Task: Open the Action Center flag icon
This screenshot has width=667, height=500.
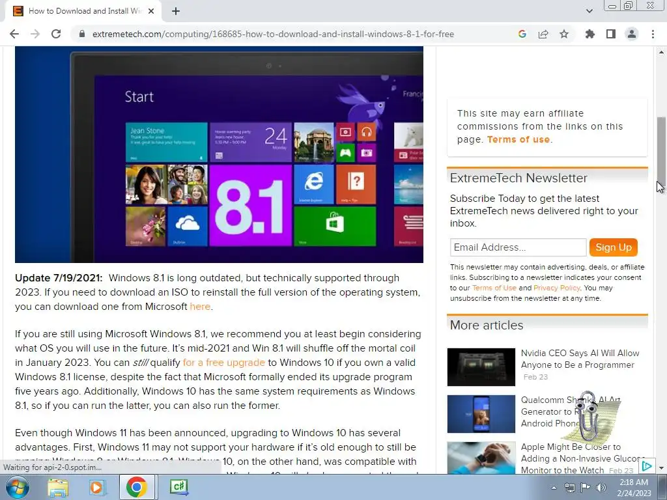Action: point(586,488)
